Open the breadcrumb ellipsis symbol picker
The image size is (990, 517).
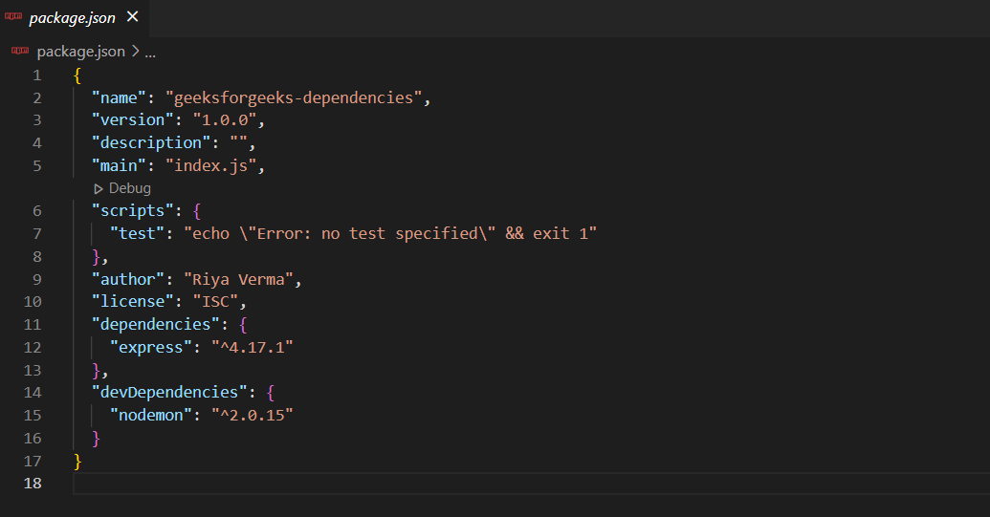149,52
